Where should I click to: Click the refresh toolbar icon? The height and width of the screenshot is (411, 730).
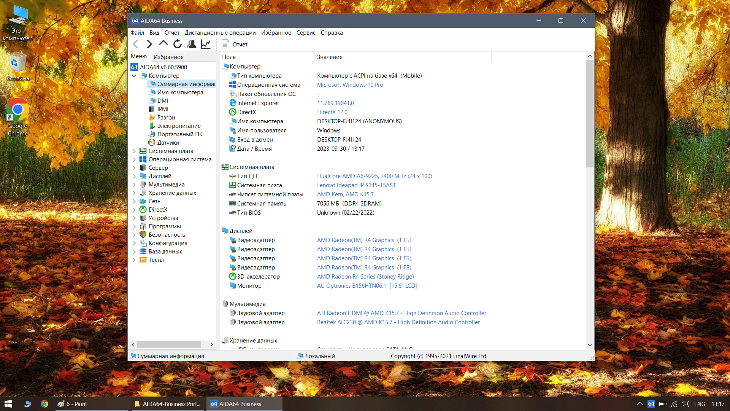177,44
